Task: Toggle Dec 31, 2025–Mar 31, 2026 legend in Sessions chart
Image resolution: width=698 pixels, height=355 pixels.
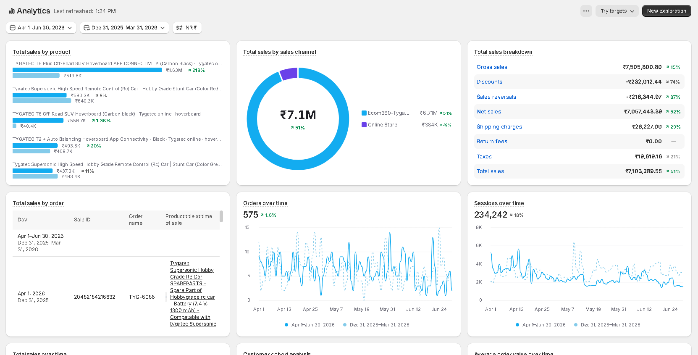Action: [607, 325]
